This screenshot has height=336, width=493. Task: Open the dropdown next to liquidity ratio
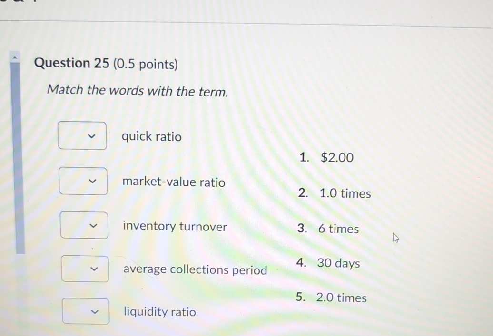pyautogui.click(x=86, y=311)
